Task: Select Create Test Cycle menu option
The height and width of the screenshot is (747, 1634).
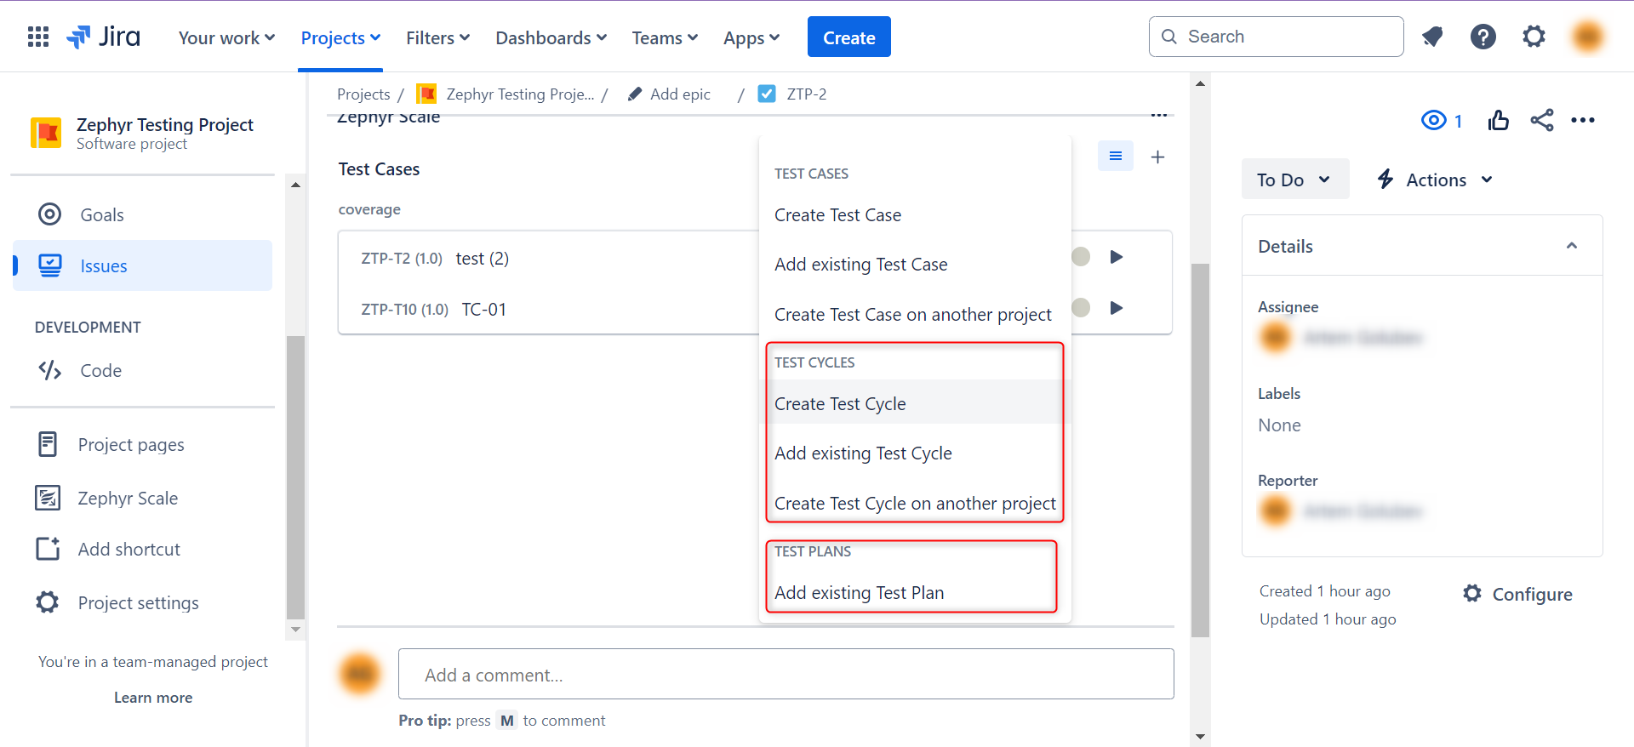Action: coord(840,404)
